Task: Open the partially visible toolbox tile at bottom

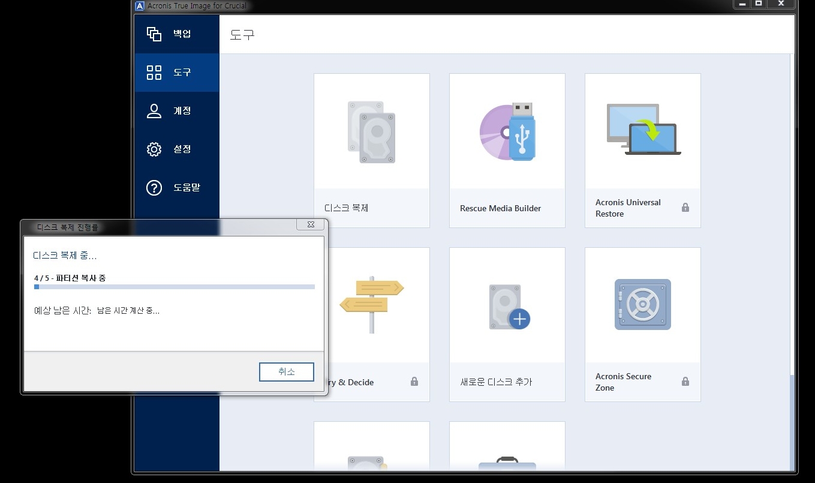Action: tap(507, 446)
